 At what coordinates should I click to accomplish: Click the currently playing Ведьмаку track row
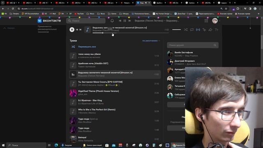115,74
